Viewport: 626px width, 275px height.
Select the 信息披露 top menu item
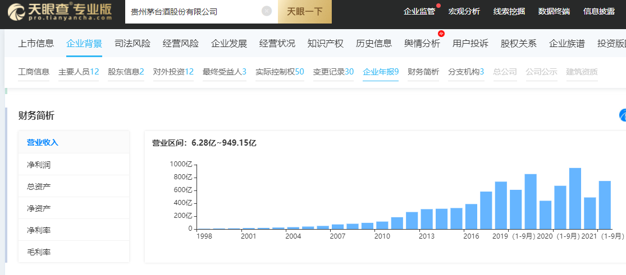(x=598, y=11)
